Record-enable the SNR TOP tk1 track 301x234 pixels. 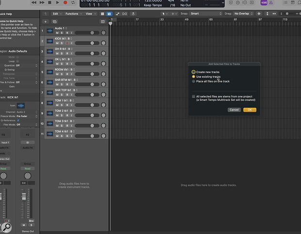click(x=67, y=95)
